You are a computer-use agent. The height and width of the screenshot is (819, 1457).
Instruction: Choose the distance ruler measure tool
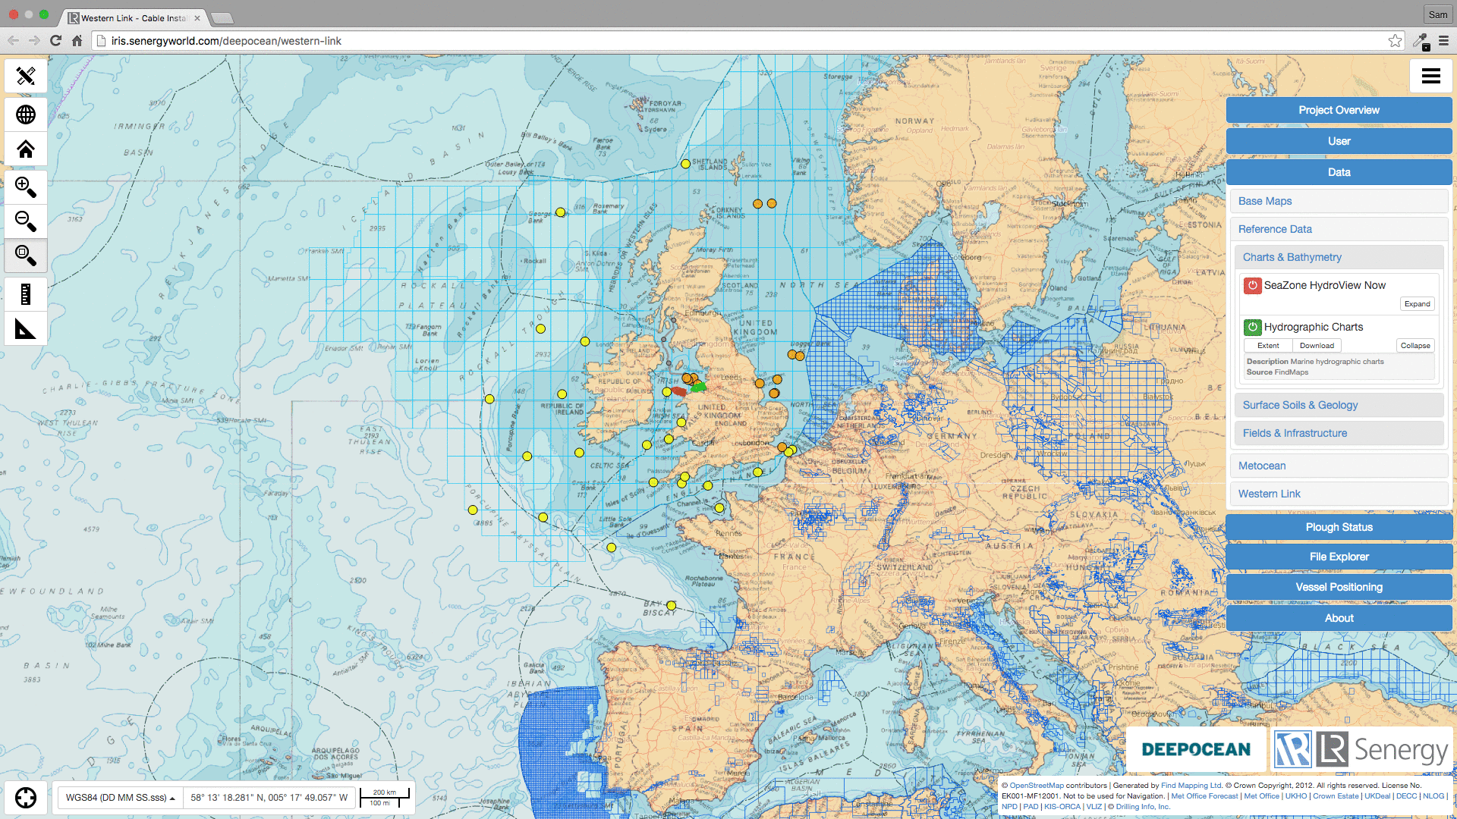[x=26, y=294]
